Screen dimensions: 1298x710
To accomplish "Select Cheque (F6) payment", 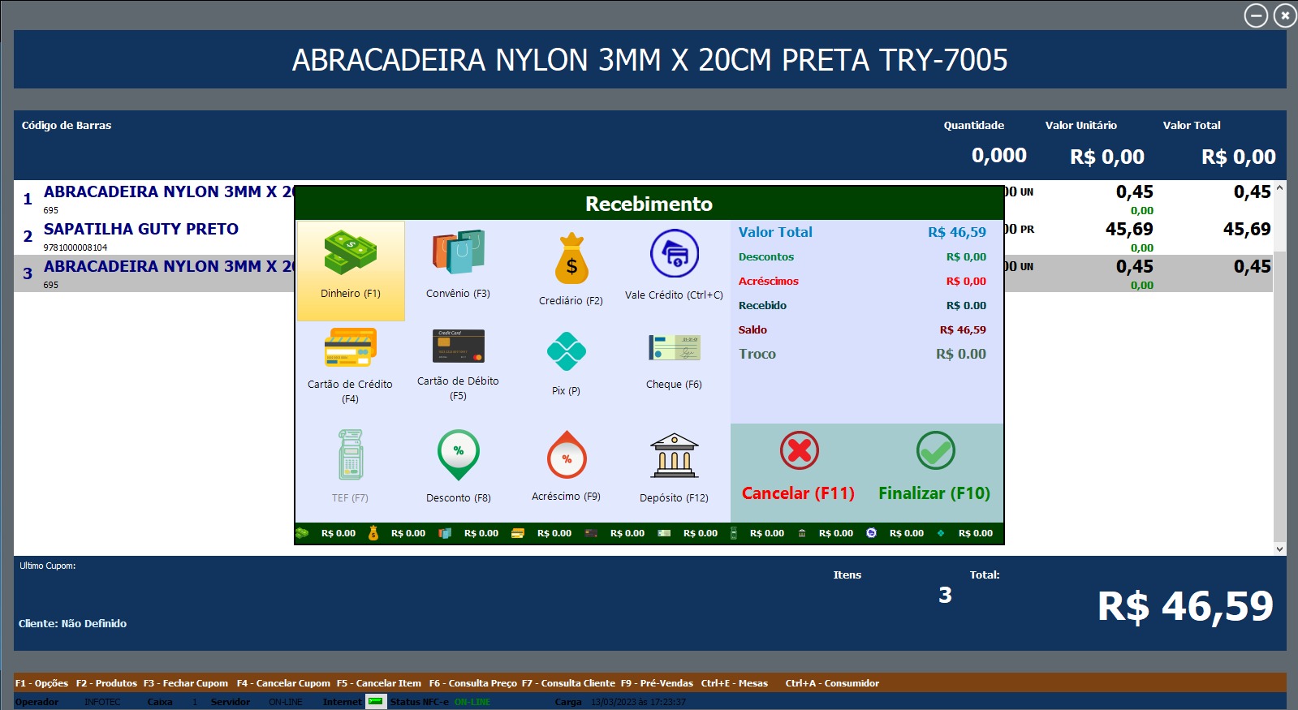I will click(674, 361).
